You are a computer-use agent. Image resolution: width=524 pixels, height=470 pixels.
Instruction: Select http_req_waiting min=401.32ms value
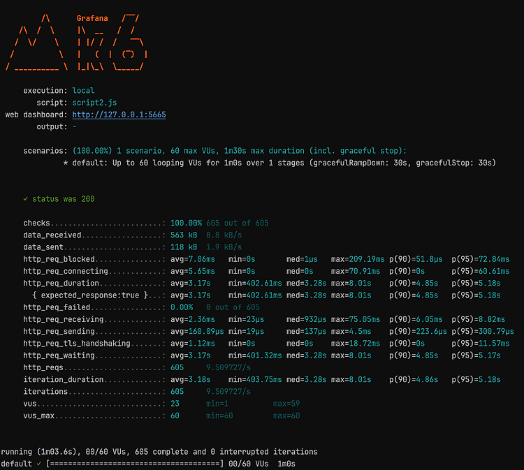tap(255, 355)
